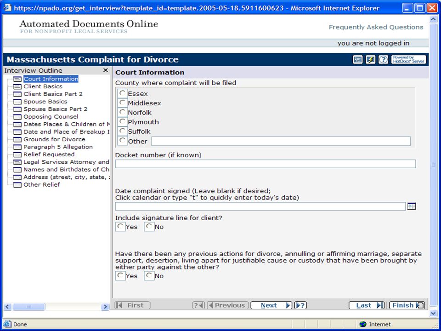The height and width of the screenshot is (331, 441).
Task: Click page vertical scrollbar up arrow
Action: 433,19
